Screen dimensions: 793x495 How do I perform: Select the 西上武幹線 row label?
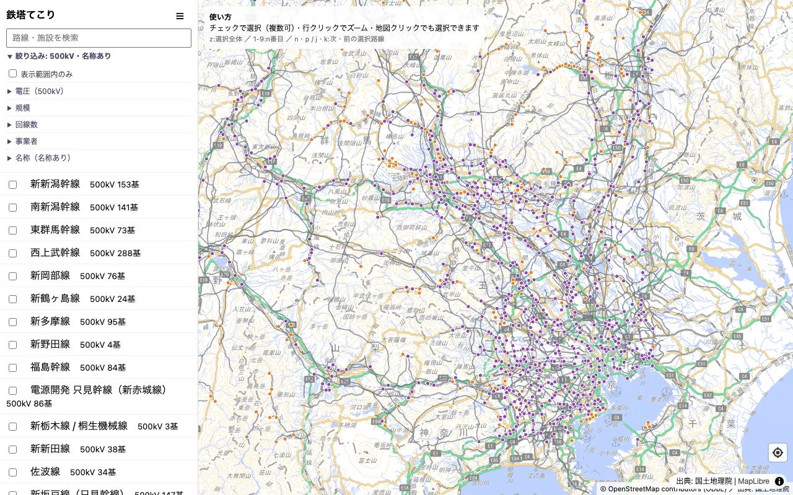tap(55, 252)
